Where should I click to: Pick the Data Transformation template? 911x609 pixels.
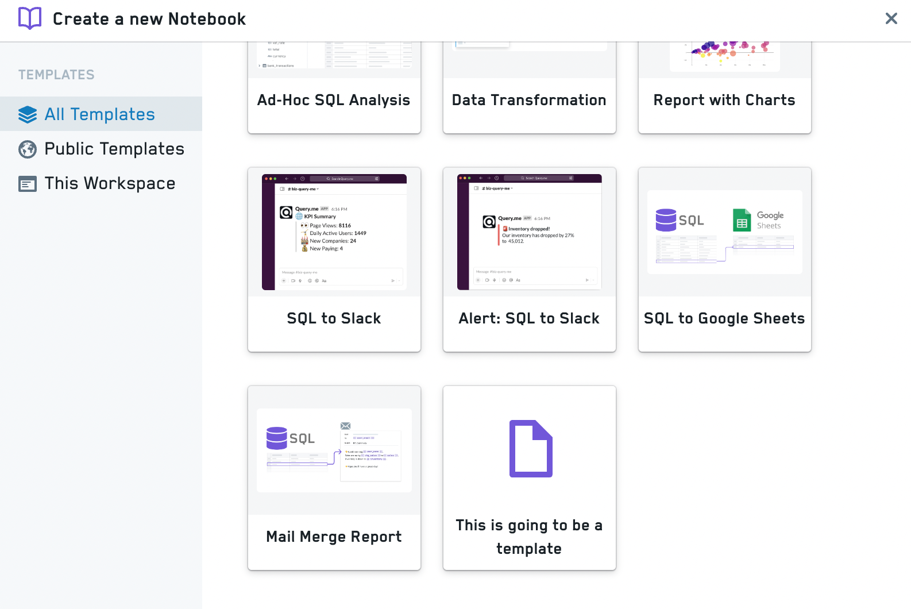pos(529,100)
